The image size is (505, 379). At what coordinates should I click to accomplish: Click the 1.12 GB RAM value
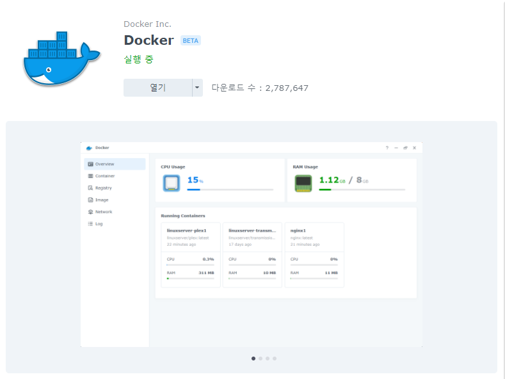[x=332, y=180]
